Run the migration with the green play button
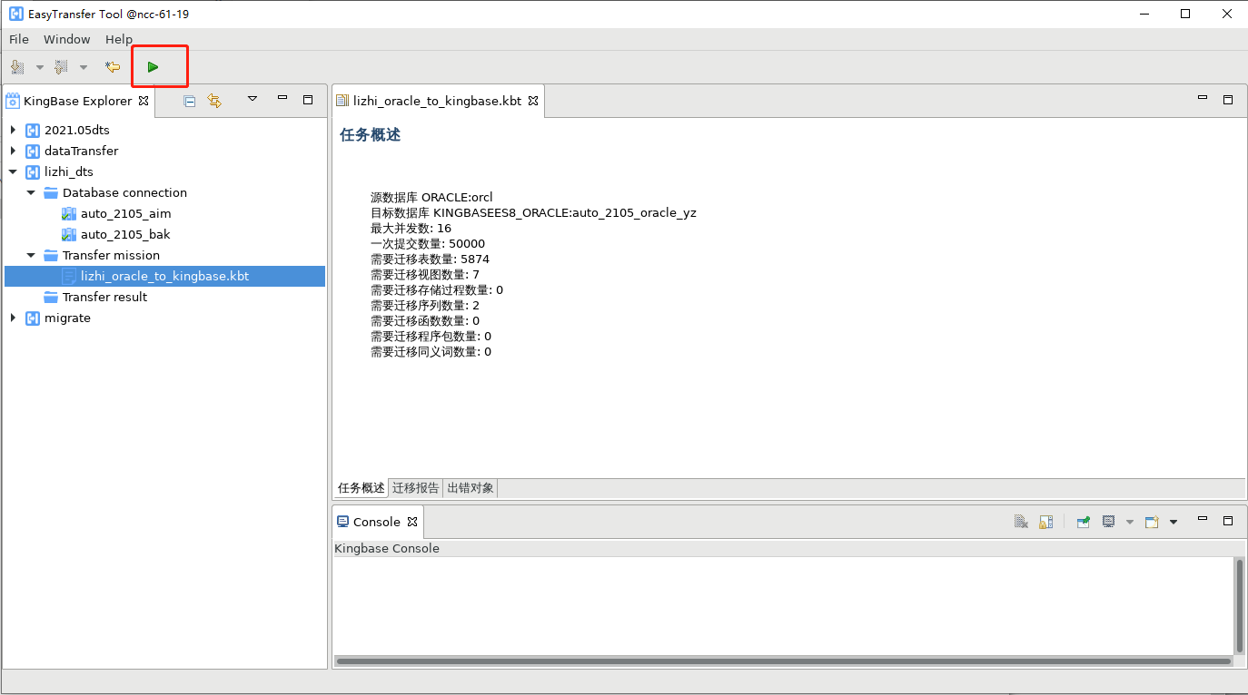 coord(153,67)
